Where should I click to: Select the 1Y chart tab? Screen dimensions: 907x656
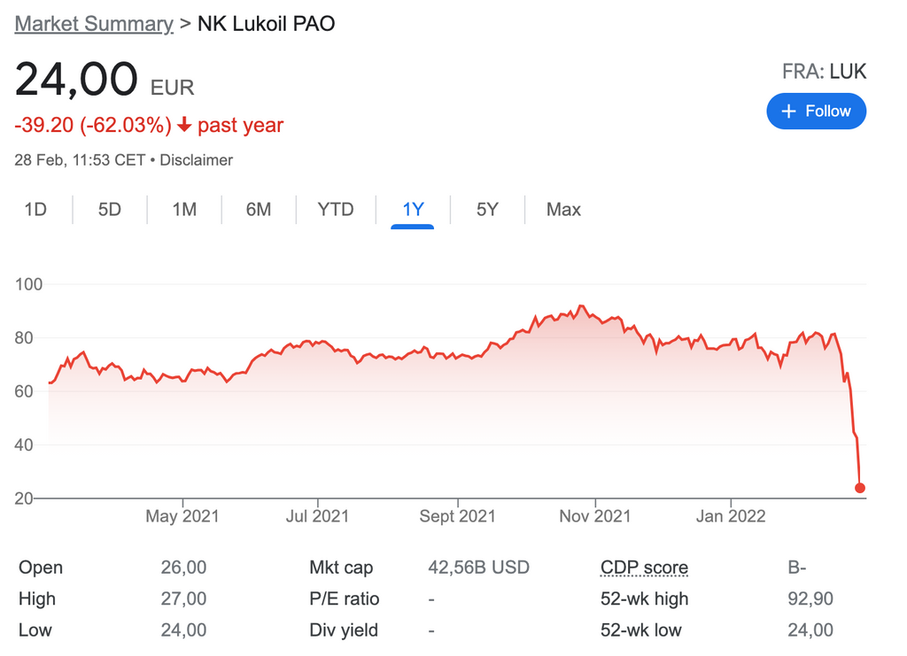tap(413, 209)
